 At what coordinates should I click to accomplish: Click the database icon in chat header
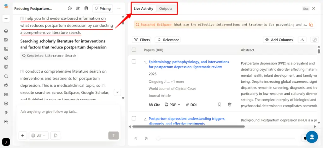click(86, 9)
